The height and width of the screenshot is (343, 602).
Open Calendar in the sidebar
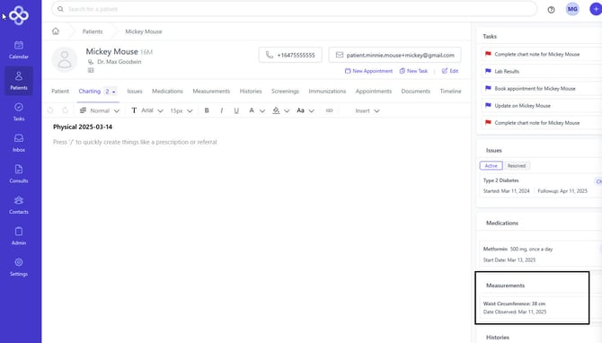[19, 50]
